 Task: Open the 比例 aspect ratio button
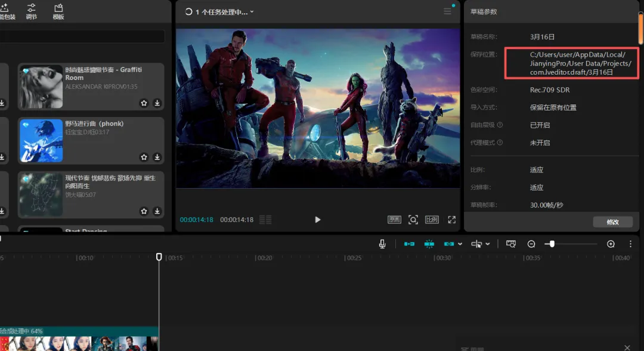pos(432,220)
